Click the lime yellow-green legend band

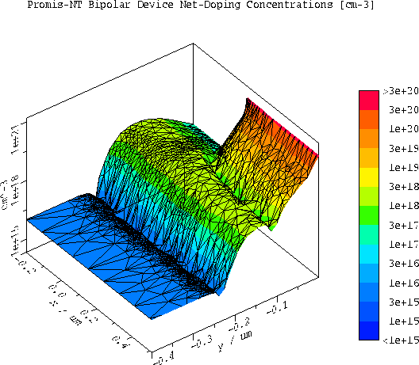369,196
